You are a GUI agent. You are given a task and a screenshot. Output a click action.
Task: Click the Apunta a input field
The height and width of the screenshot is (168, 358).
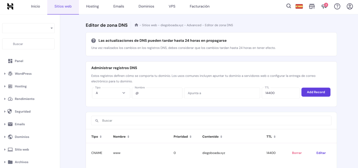pyautogui.click(x=222, y=93)
